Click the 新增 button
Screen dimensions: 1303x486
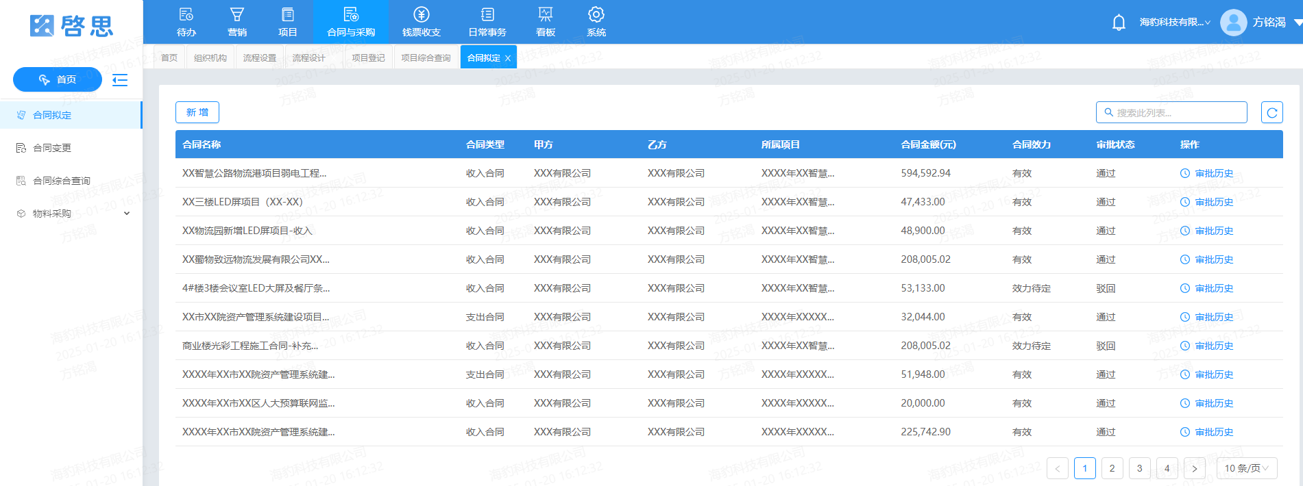click(197, 112)
